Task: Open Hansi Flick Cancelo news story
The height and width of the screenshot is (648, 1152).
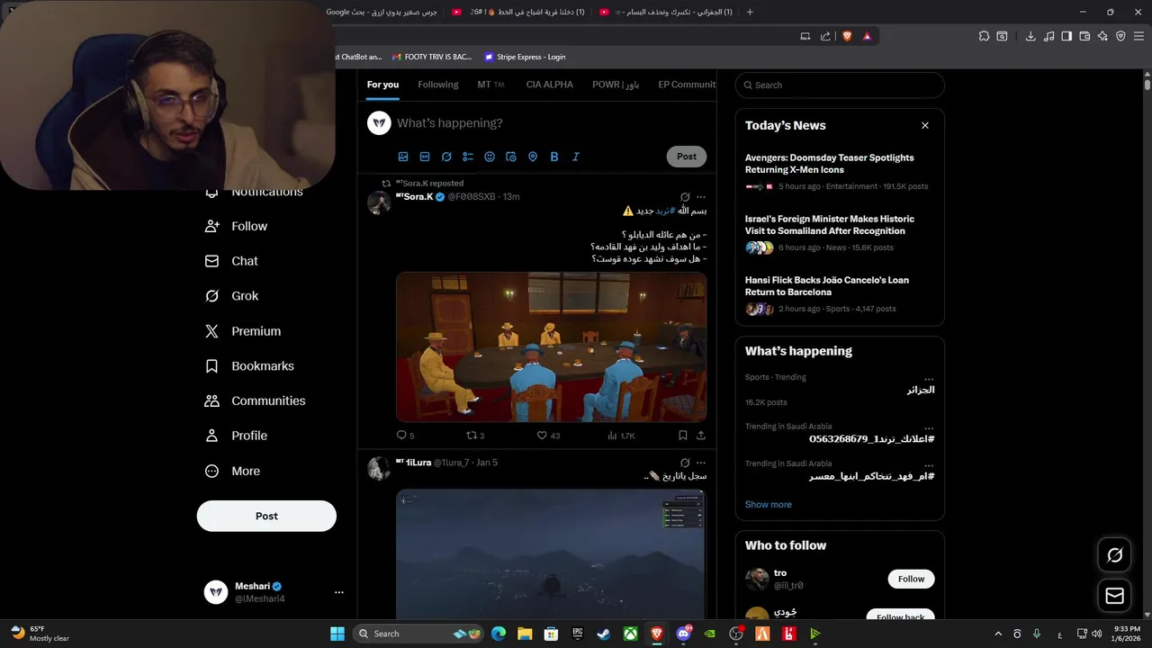Action: 839,293
